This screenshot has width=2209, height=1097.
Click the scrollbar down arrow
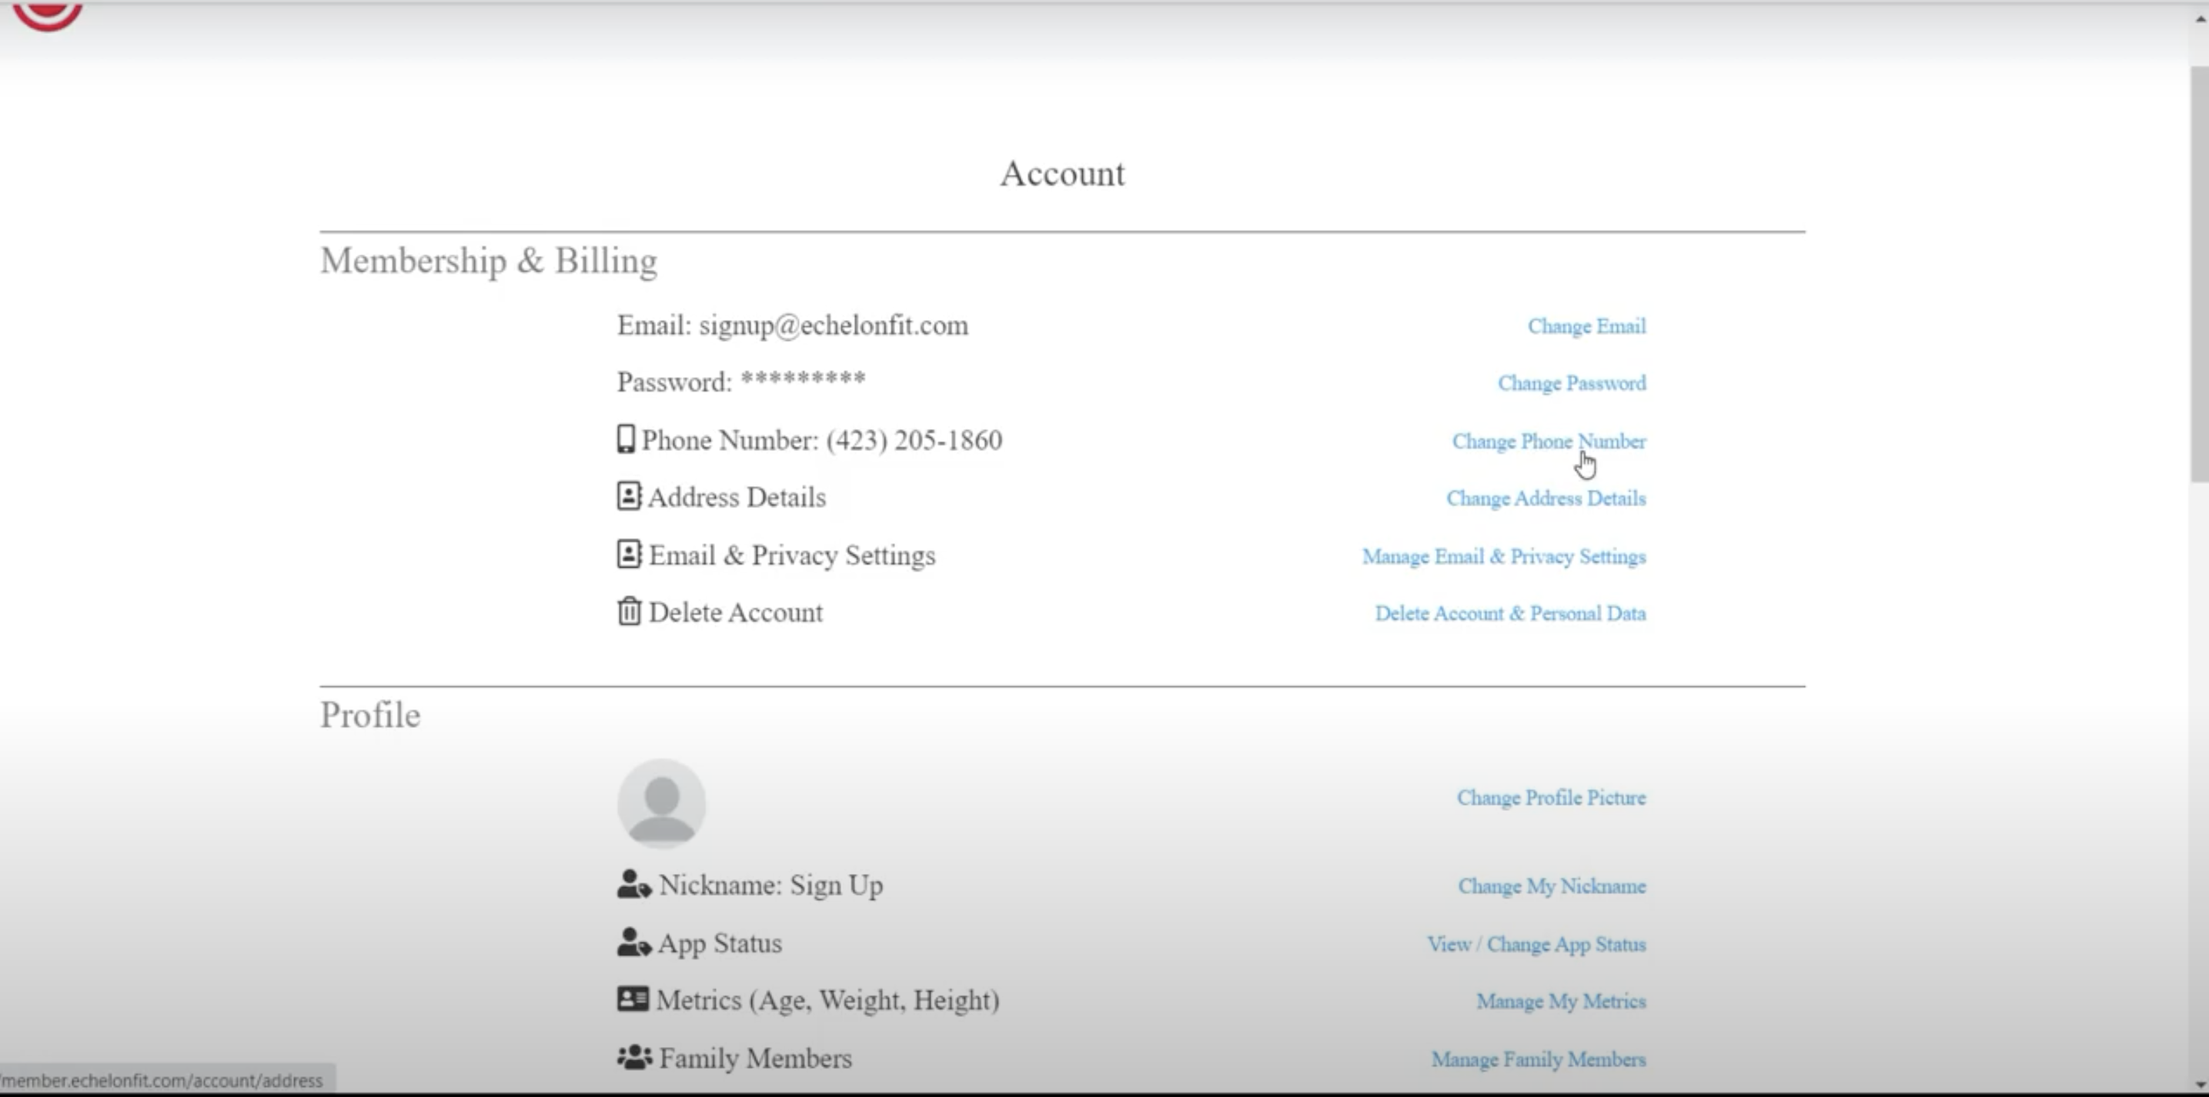(x=2200, y=1085)
